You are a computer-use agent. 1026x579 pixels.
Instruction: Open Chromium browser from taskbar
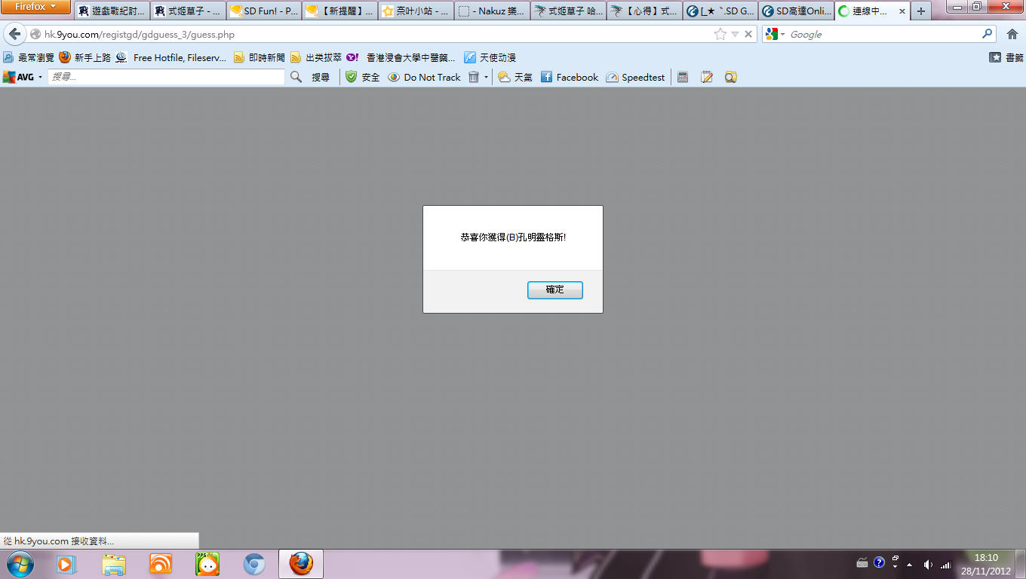(x=254, y=564)
